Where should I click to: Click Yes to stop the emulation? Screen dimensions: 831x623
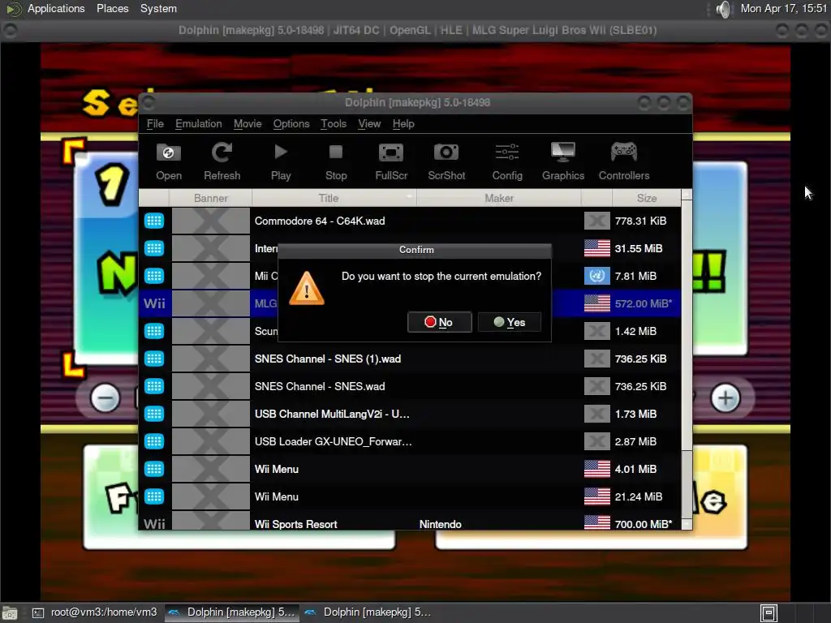click(x=510, y=322)
